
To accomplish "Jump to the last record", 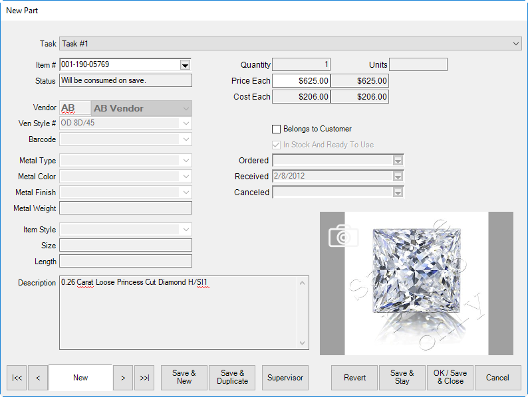I will pos(144,378).
